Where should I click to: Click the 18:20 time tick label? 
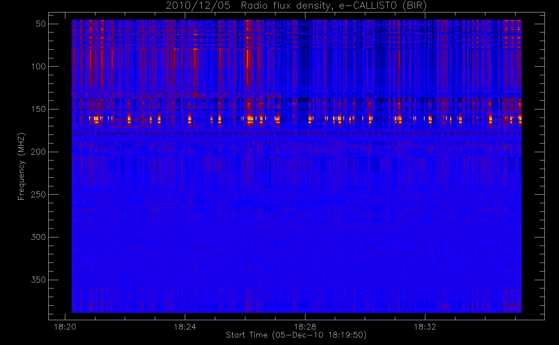pos(65,327)
